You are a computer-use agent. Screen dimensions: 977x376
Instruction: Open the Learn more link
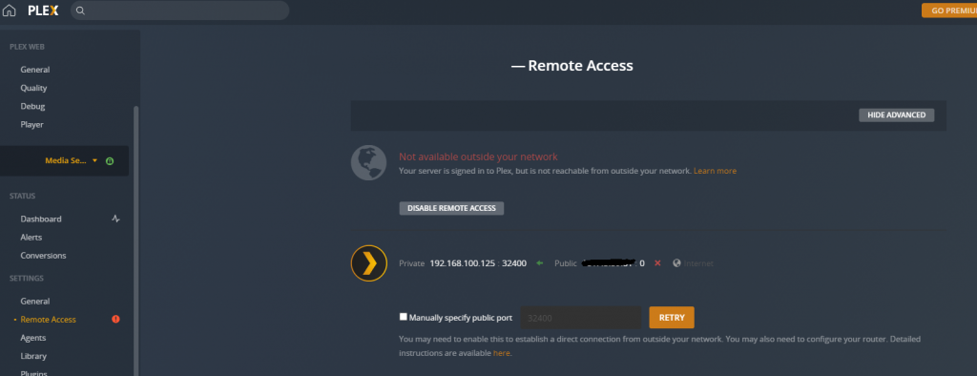pyautogui.click(x=715, y=171)
